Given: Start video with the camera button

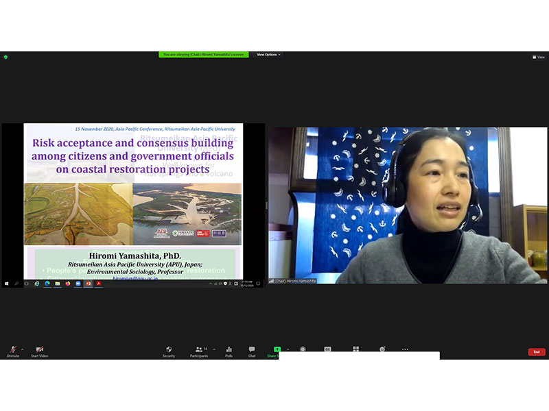Looking at the screenshot, I should (39, 351).
